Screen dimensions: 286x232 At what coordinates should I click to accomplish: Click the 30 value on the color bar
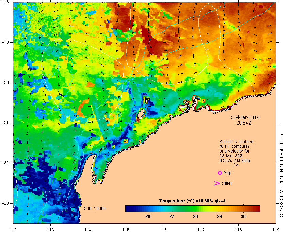click(243, 216)
